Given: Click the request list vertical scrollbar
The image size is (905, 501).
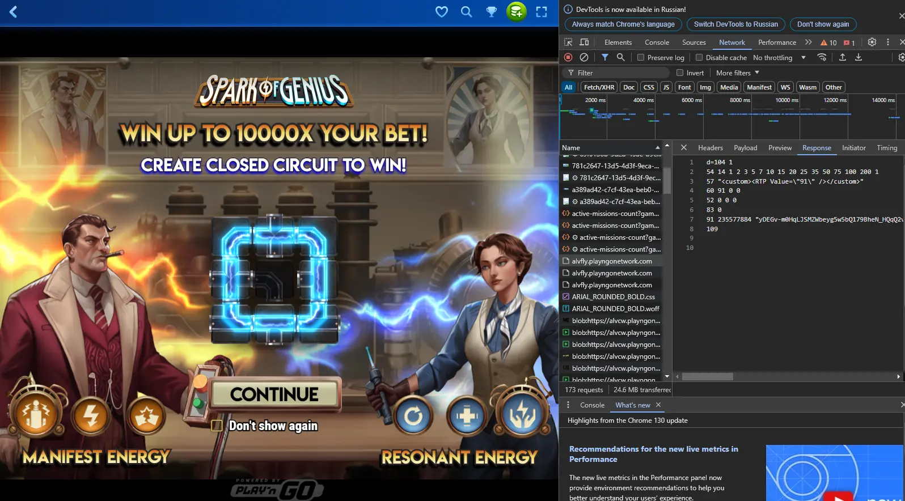Looking at the screenshot, I should [667, 181].
